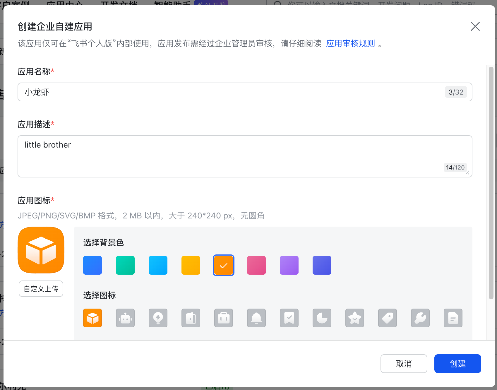Pick the purple background color swatch
Viewport: 497px width, 390px height.
(289, 265)
